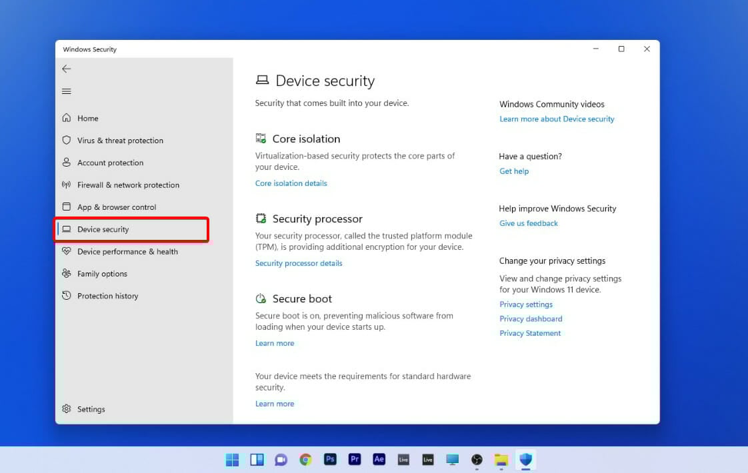Click the back arrow at the top left
This screenshot has width=748, height=473.
point(66,69)
